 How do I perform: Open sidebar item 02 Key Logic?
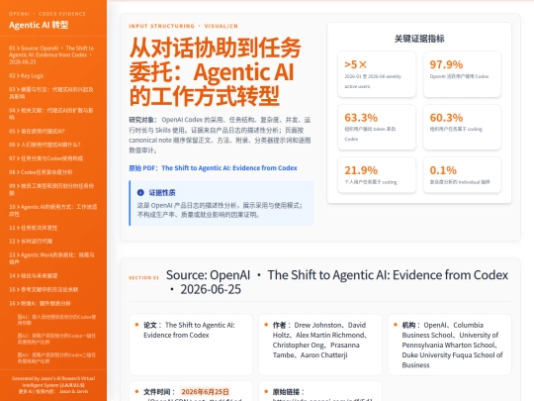point(27,75)
